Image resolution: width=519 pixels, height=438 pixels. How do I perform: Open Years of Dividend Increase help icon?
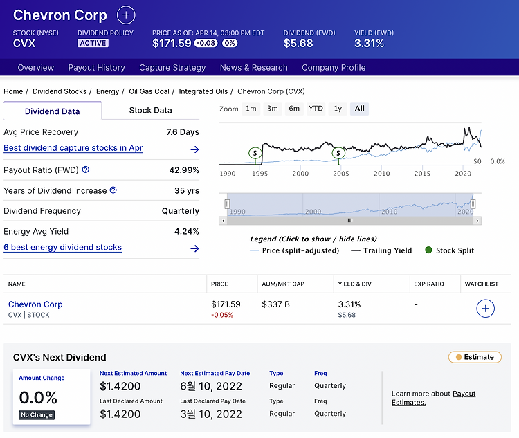[113, 190]
